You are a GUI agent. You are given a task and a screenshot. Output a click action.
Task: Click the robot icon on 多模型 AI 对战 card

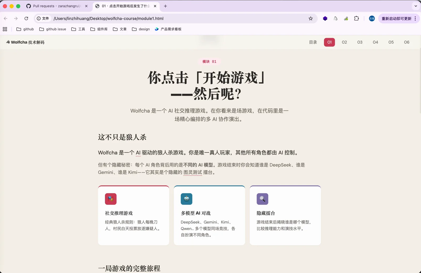[x=187, y=199]
